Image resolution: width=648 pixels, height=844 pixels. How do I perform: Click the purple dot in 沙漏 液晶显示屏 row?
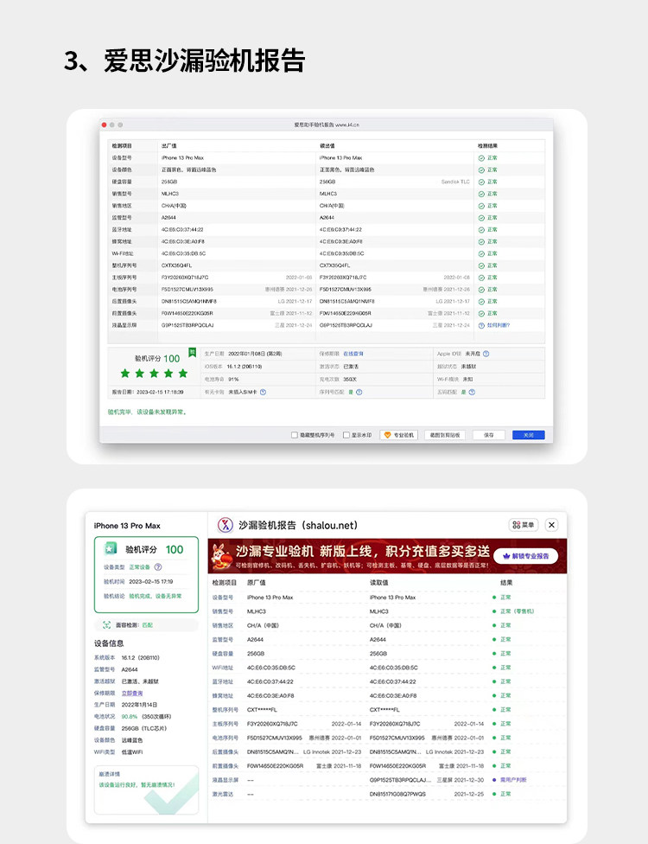(494, 780)
